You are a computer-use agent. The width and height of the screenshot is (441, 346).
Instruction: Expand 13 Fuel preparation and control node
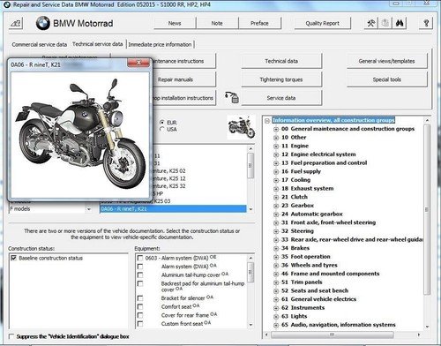click(x=276, y=163)
